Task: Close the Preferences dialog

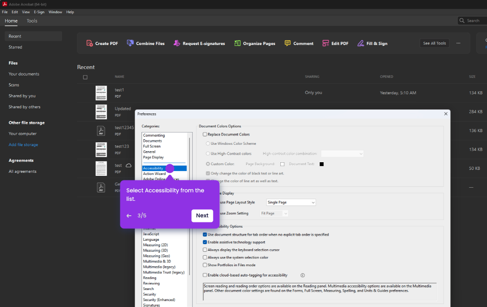Action: [446, 114]
